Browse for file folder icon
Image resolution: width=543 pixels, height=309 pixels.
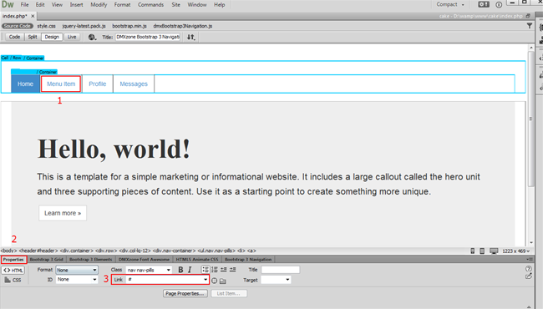click(223, 281)
